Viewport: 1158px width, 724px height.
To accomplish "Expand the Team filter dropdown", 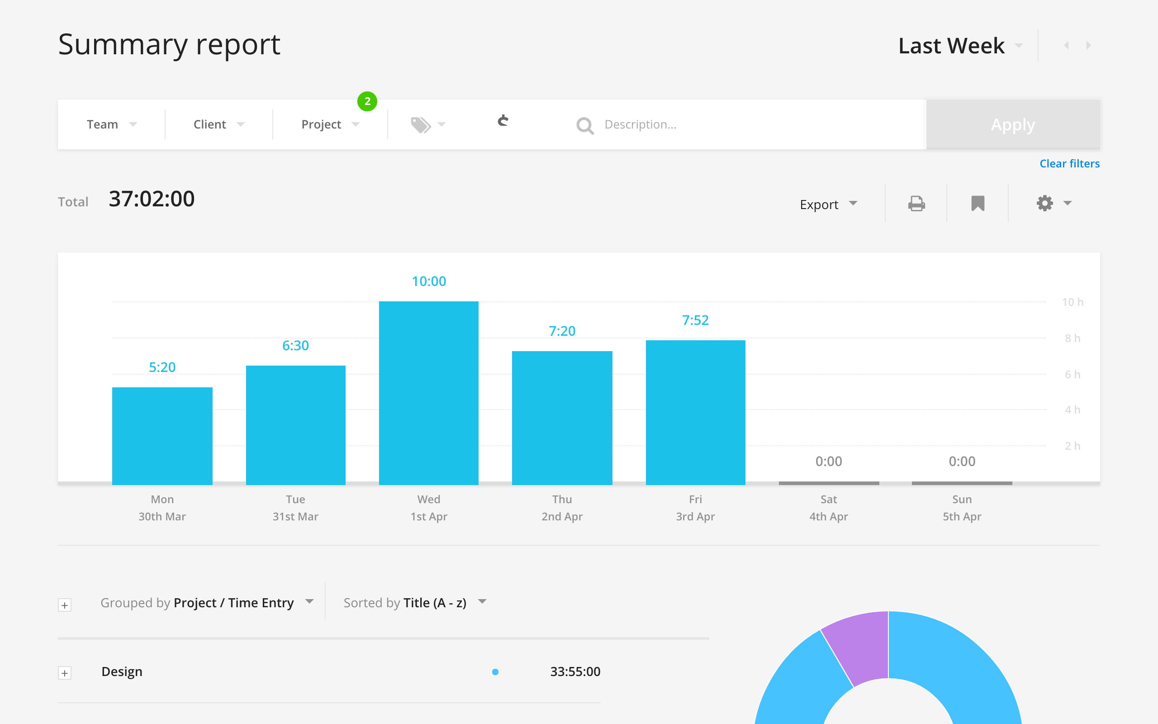I will (x=113, y=124).
